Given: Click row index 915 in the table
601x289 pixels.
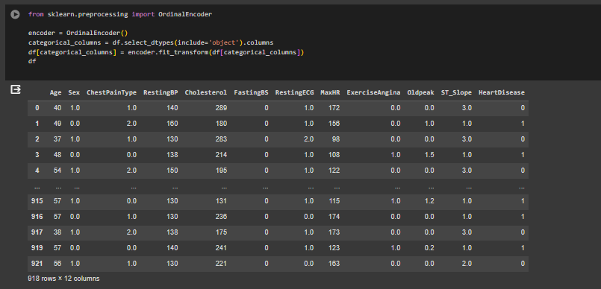Looking at the screenshot, I should pos(37,201).
